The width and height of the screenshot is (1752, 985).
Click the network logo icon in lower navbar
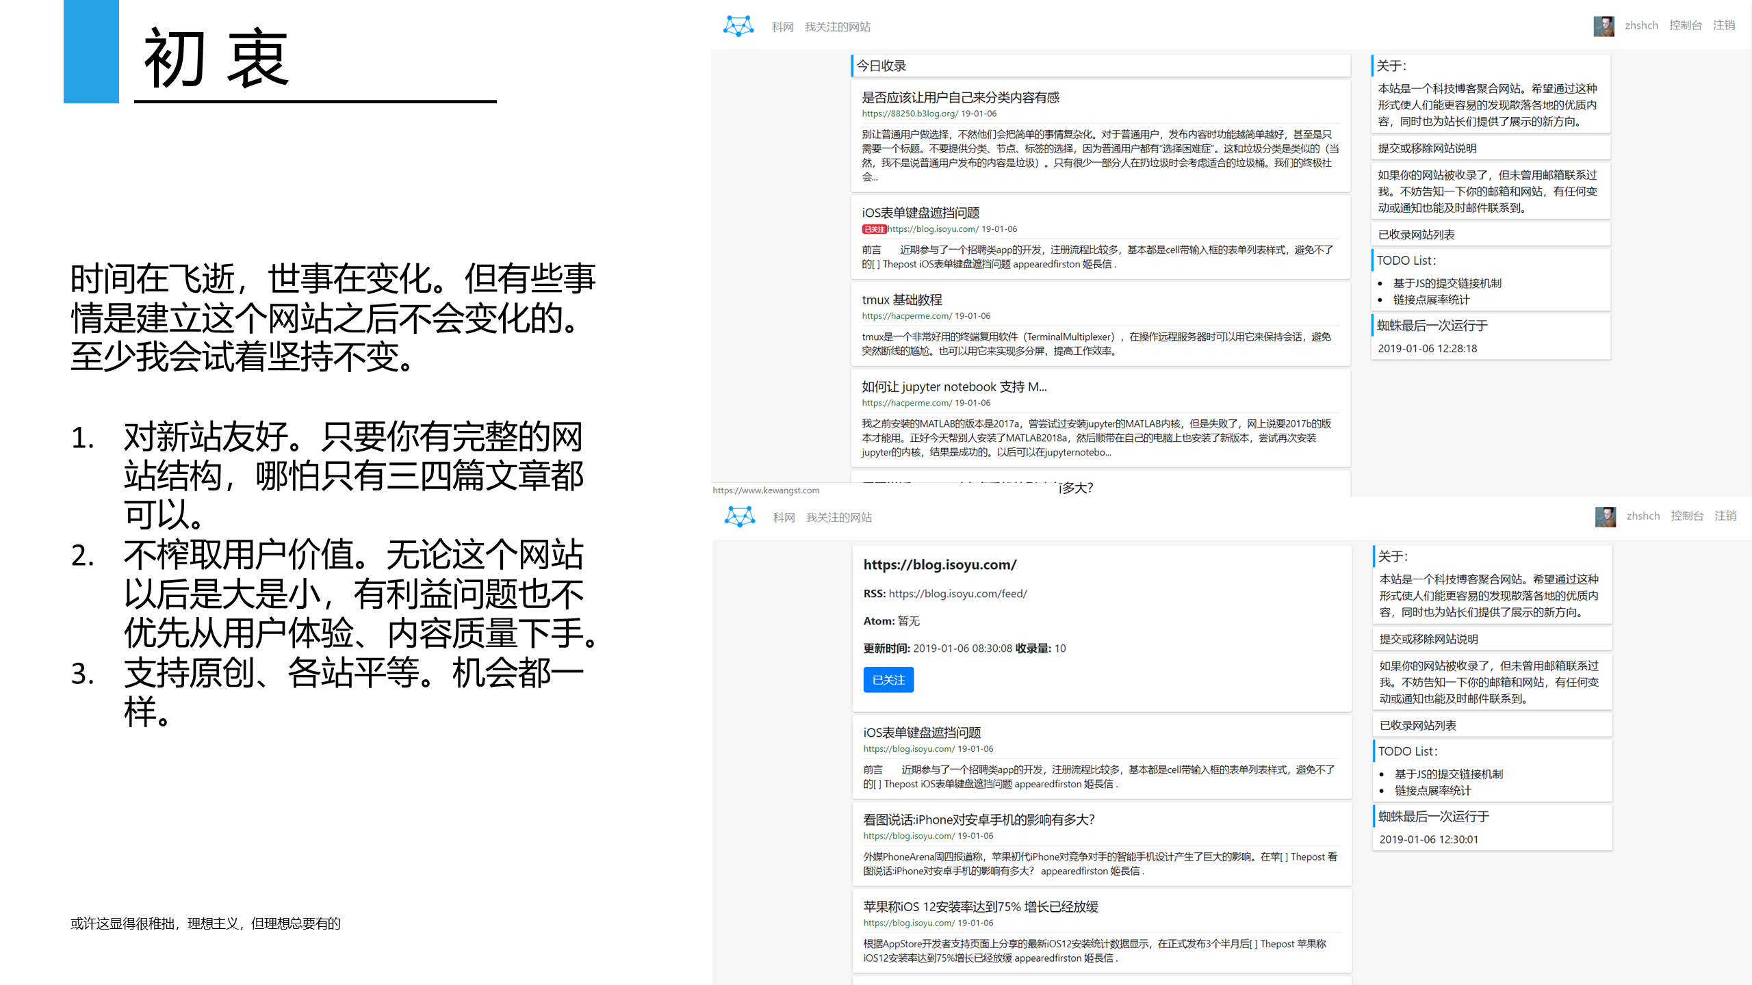(x=740, y=516)
